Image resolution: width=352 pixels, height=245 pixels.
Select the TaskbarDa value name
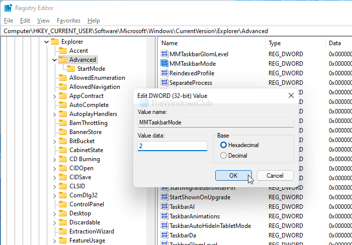click(183, 235)
